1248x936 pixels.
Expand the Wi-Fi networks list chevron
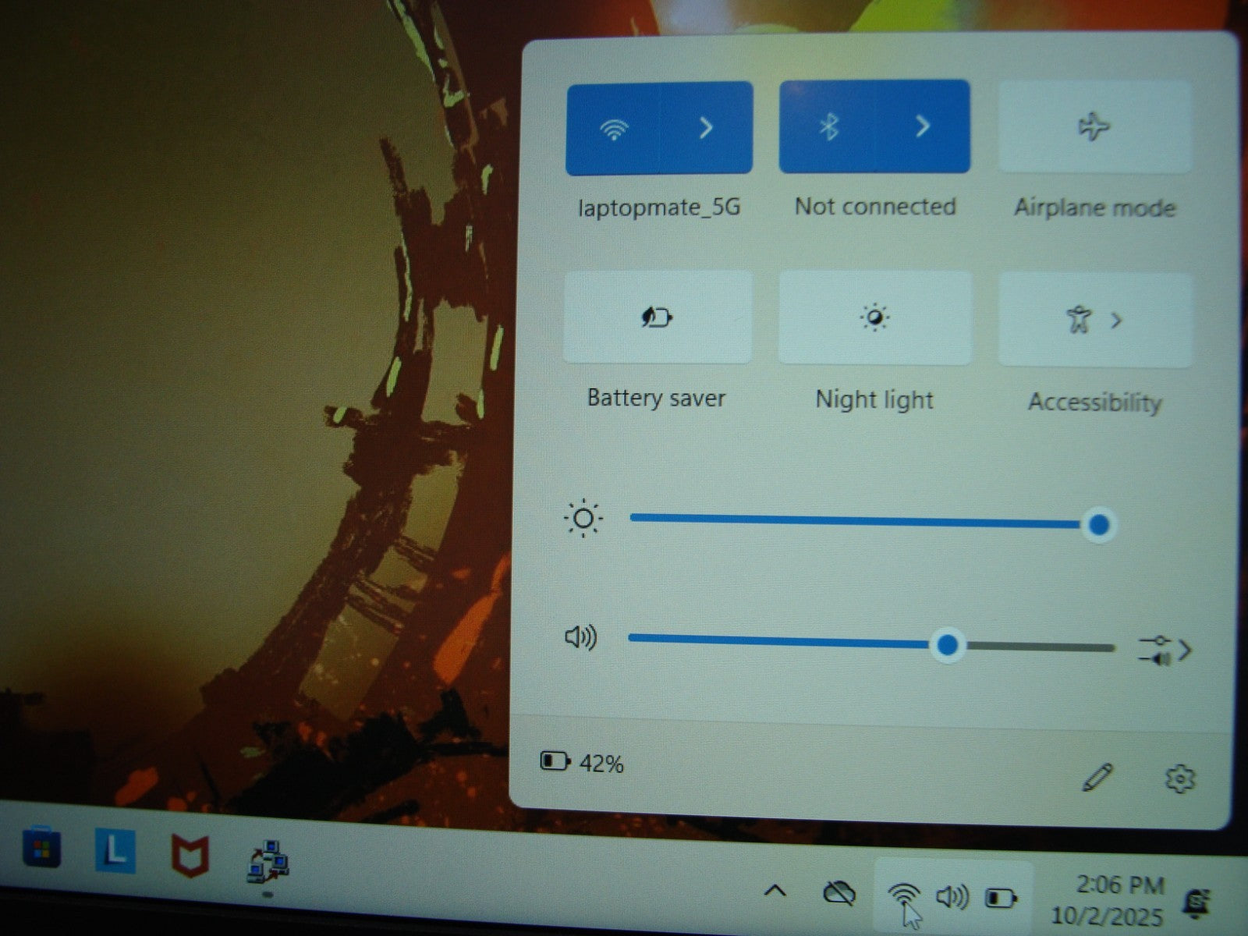point(706,128)
